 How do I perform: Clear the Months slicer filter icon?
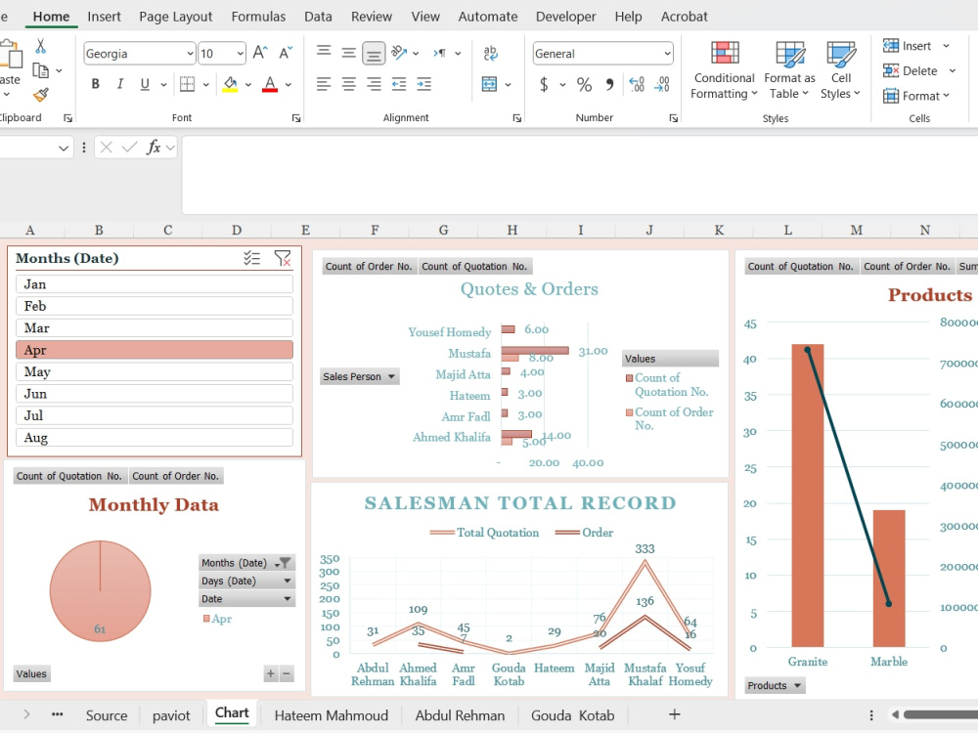point(283,258)
